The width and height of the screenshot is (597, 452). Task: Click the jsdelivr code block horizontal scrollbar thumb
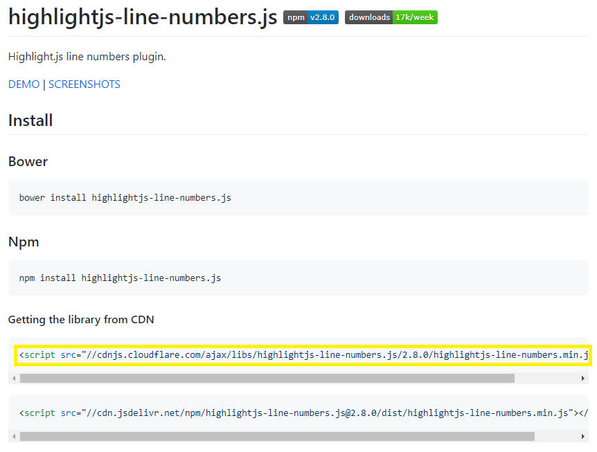point(277,436)
